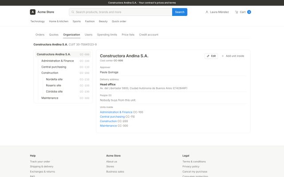Open Track your order footer link
This screenshot has height=177, width=284.
(40, 162)
